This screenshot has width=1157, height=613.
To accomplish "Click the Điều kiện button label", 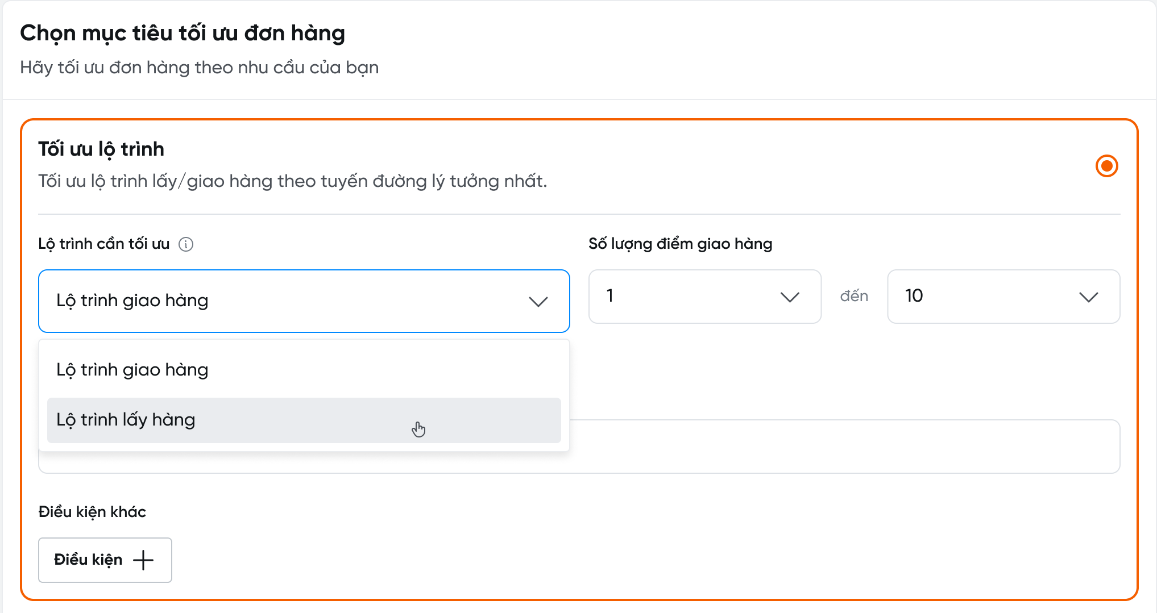I will 88,560.
